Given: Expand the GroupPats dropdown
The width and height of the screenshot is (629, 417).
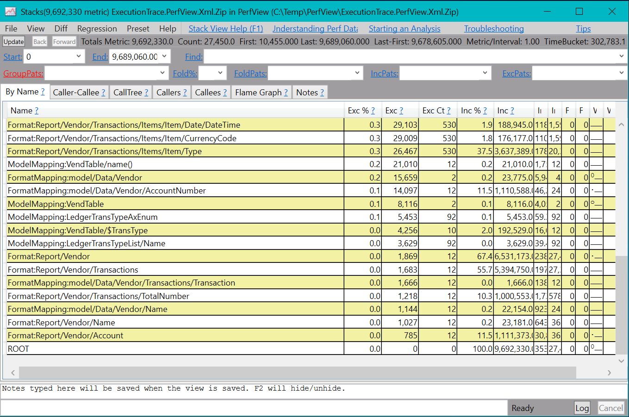Looking at the screenshot, I should (162, 73).
